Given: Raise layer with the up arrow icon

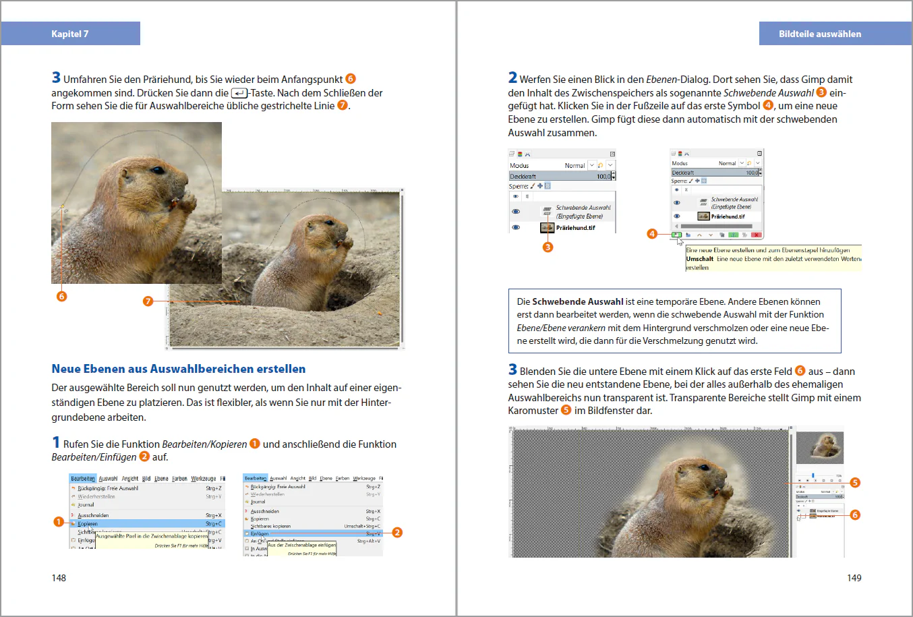Looking at the screenshot, I should pyautogui.click(x=699, y=235).
